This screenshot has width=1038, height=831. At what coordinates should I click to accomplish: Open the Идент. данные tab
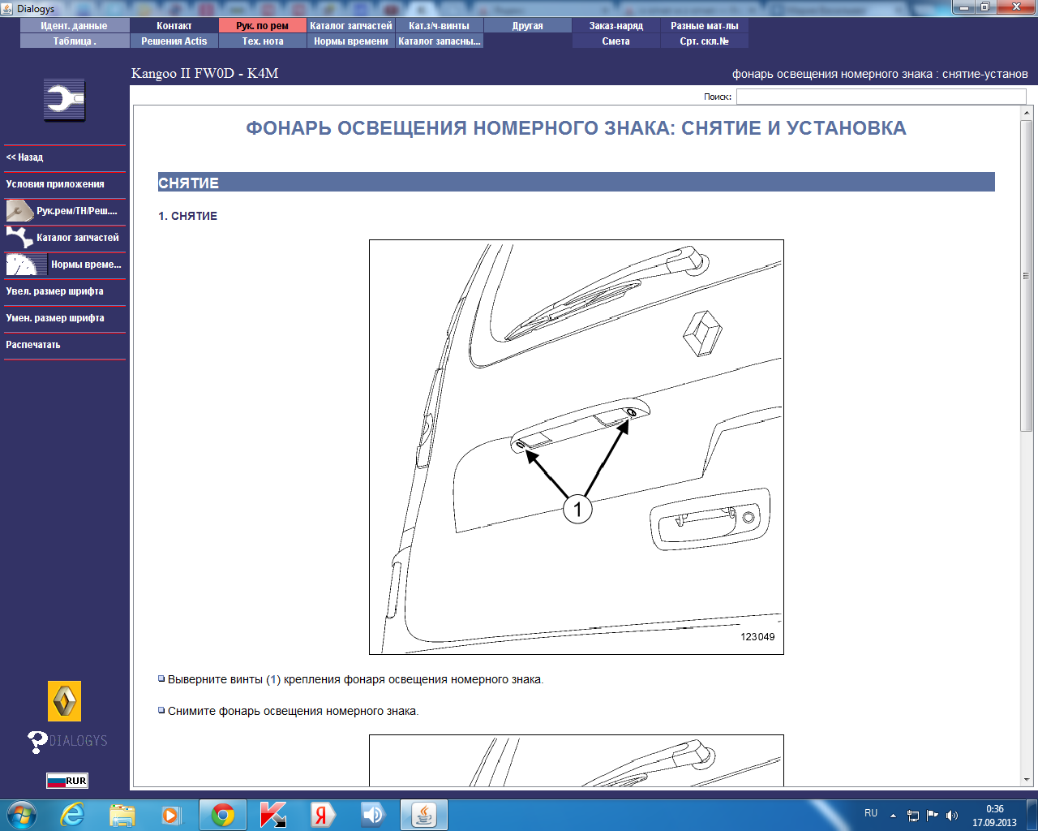coord(74,26)
